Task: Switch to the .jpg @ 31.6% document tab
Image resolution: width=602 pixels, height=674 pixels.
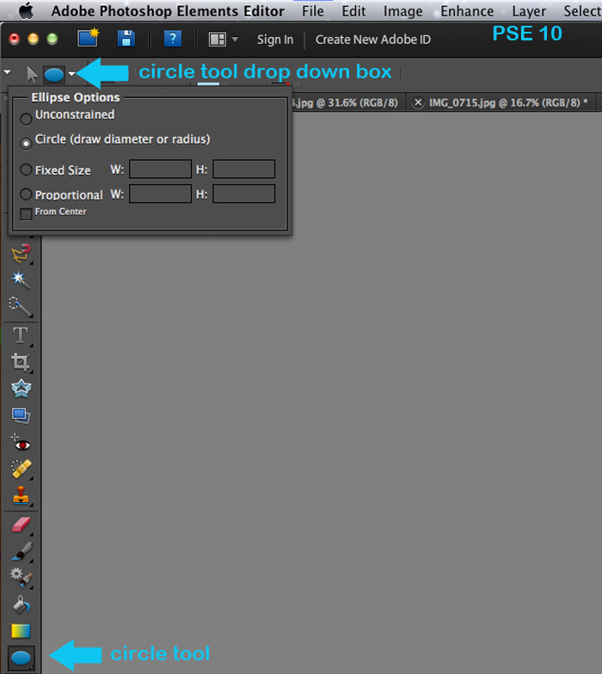Action: click(x=345, y=103)
